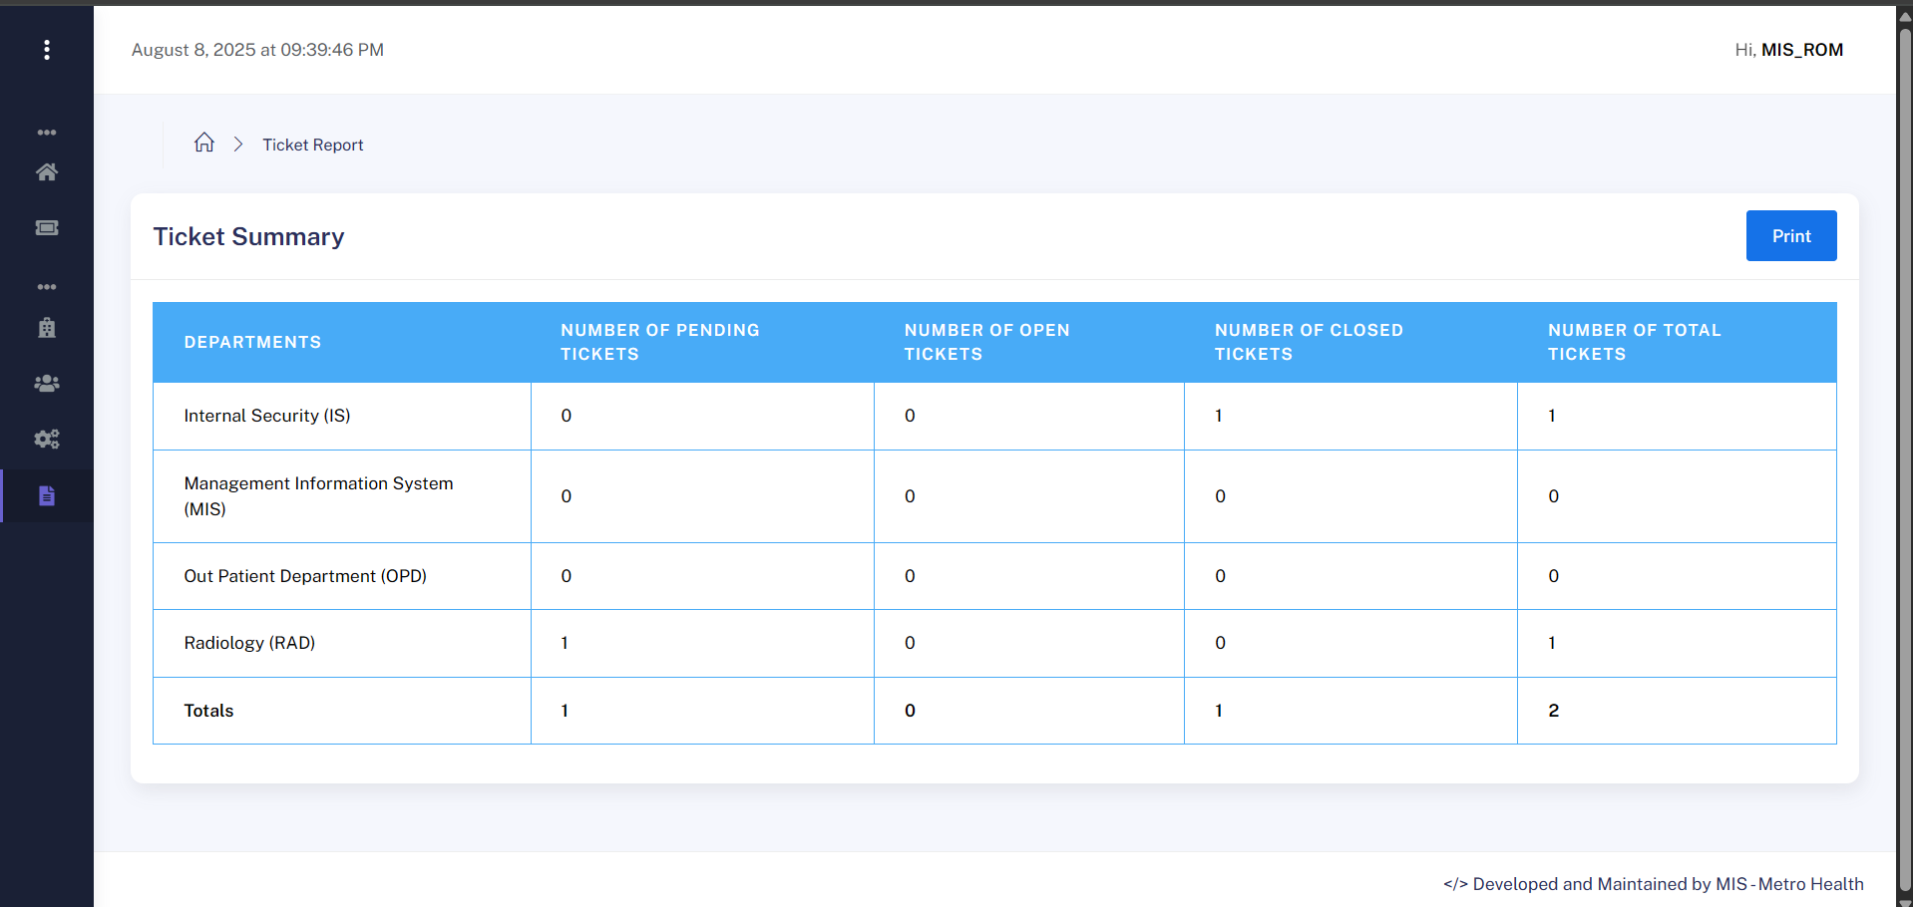Screen dimensions: 1913x907
Task: Open the Tickets page via sidebar ticket icon
Action: pos(47,228)
